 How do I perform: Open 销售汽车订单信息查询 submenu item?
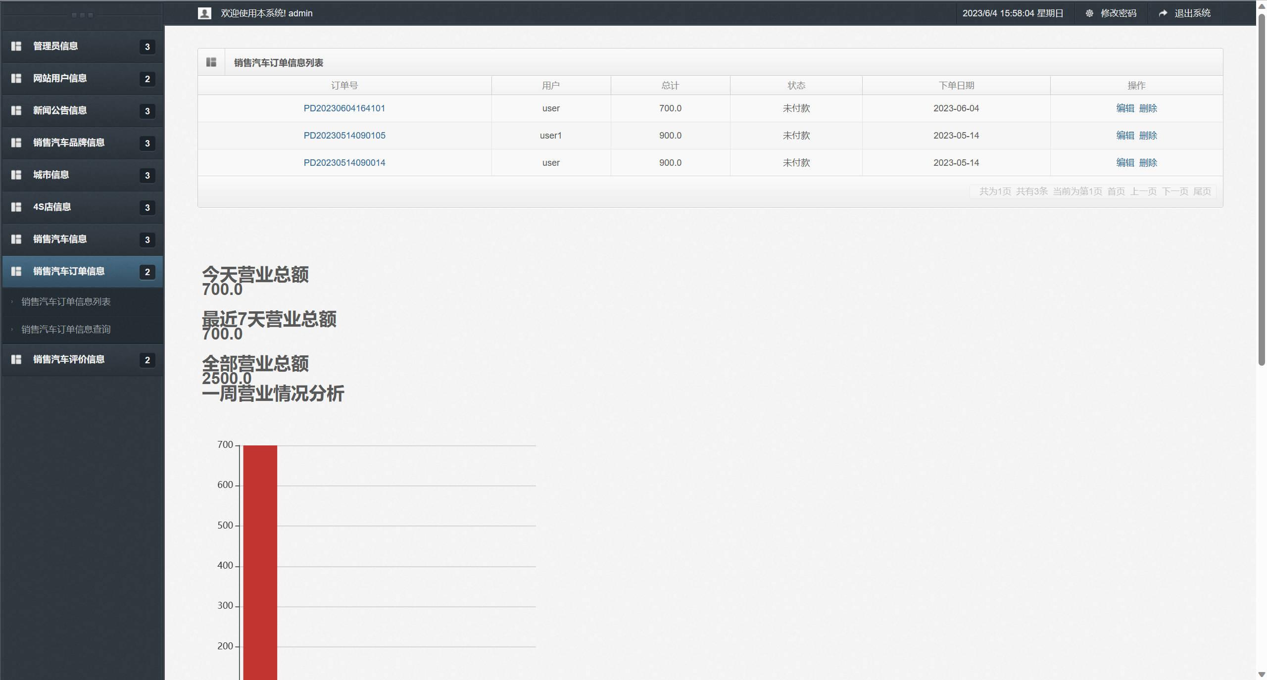click(x=66, y=330)
